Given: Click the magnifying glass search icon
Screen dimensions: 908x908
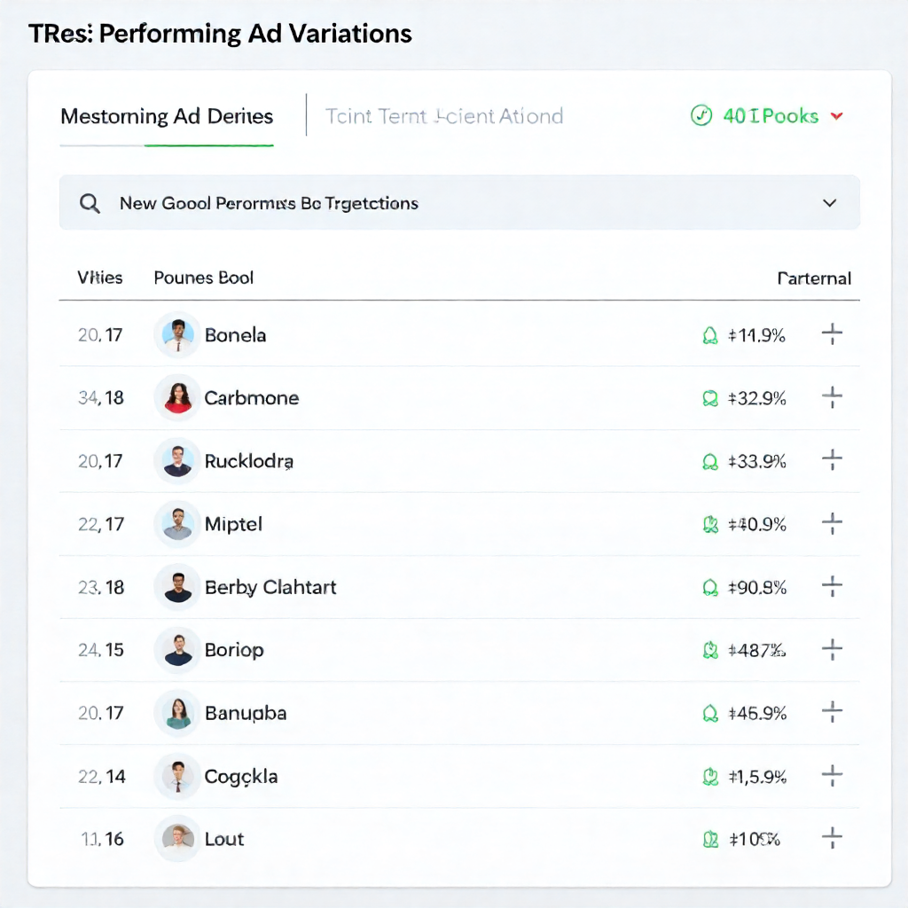Looking at the screenshot, I should [90, 202].
